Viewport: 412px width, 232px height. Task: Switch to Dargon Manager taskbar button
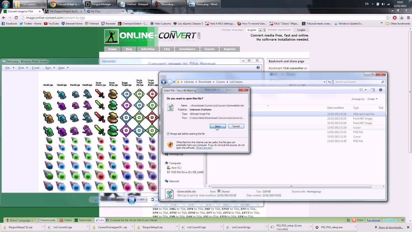pyautogui.click(x=100, y=4)
